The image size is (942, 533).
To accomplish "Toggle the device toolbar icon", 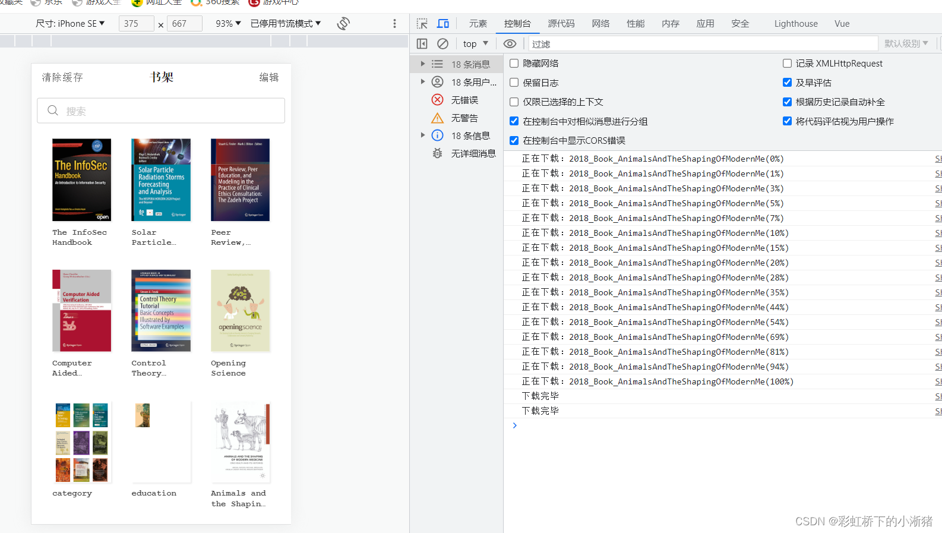I will click(443, 24).
